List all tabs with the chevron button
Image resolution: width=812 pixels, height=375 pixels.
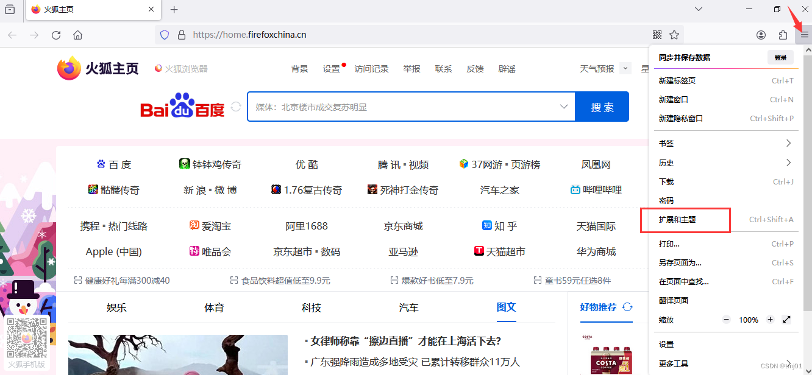coord(699,9)
